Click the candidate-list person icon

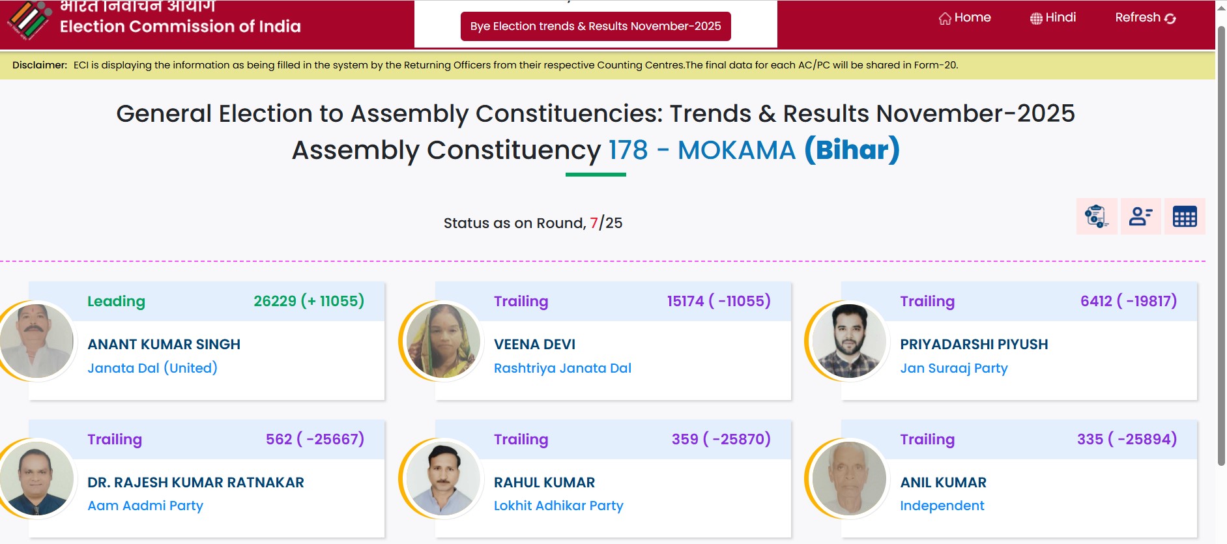coord(1140,216)
